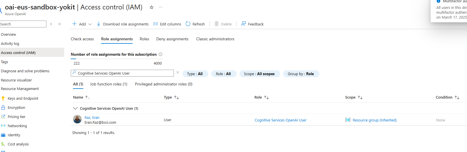Click the Keys and Endpoint key icon
This screenshot has height=152, width=467.
click(3, 98)
